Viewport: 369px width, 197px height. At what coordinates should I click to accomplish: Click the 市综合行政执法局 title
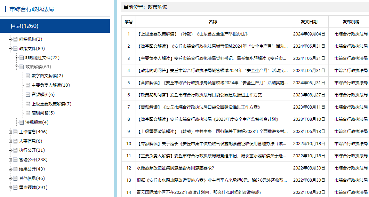[x=32, y=9]
